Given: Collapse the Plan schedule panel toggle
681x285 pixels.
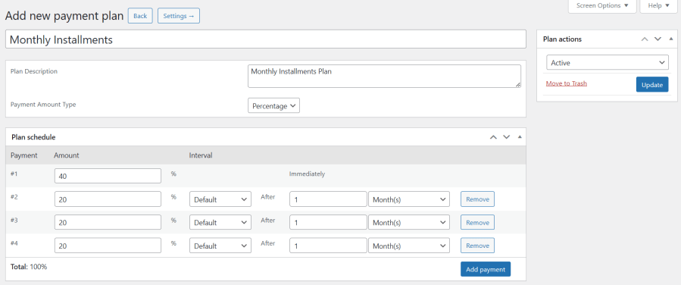Looking at the screenshot, I should [x=520, y=137].
